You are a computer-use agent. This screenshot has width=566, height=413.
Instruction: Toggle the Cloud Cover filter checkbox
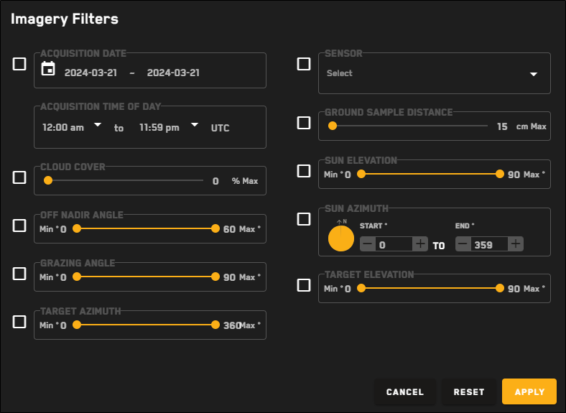(19, 177)
